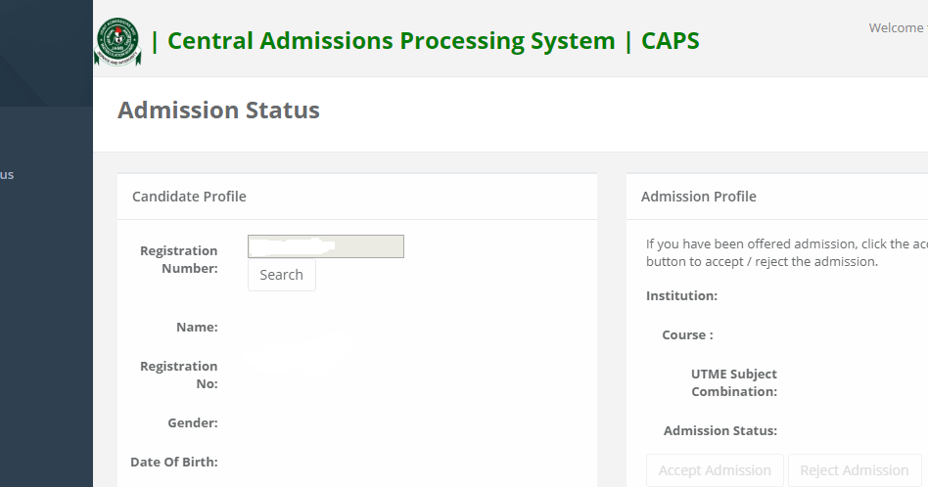Screen dimensions: 928x487
Task: Click the Registration Number input field
Action: 326,246
